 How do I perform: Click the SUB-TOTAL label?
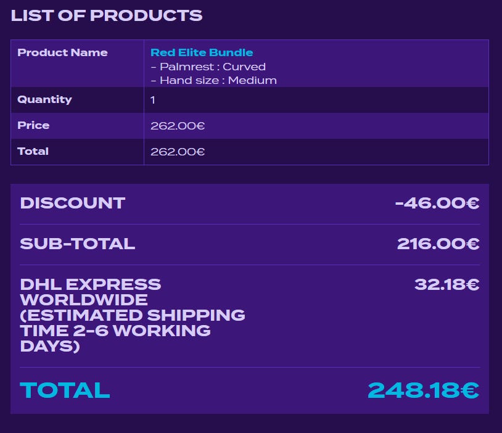coord(77,244)
